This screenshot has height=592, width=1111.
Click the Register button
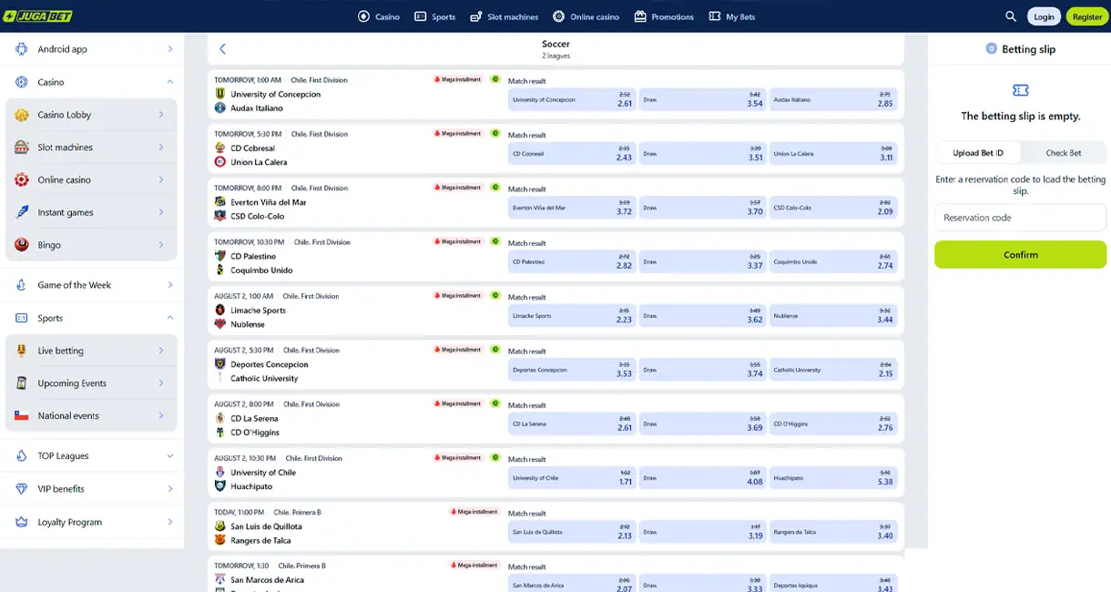pos(1087,16)
